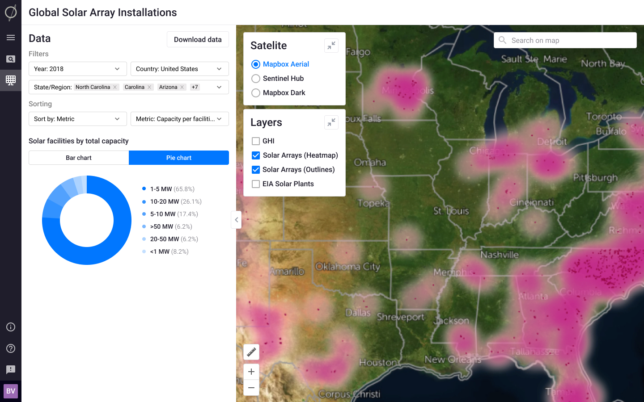Open the info icon in sidebar
Viewport: 644px width, 402px height.
[11, 327]
